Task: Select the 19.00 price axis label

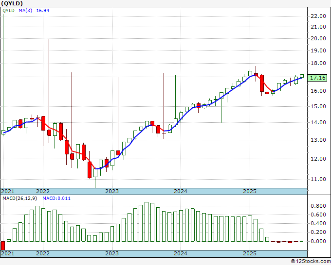Action: [x=318, y=50]
